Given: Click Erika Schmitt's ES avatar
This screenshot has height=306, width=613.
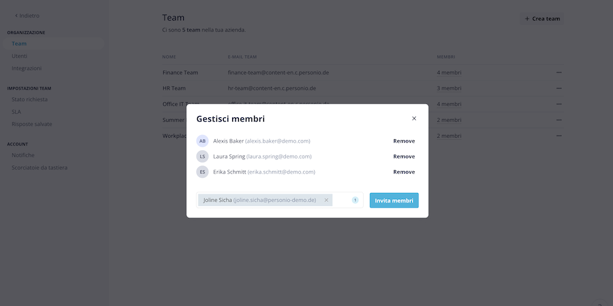Looking at the screenshot, I should click(x=202, y=172).
